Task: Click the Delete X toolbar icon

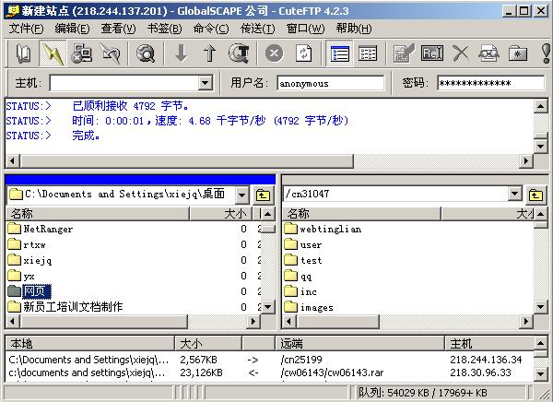Action: (460, 53)
